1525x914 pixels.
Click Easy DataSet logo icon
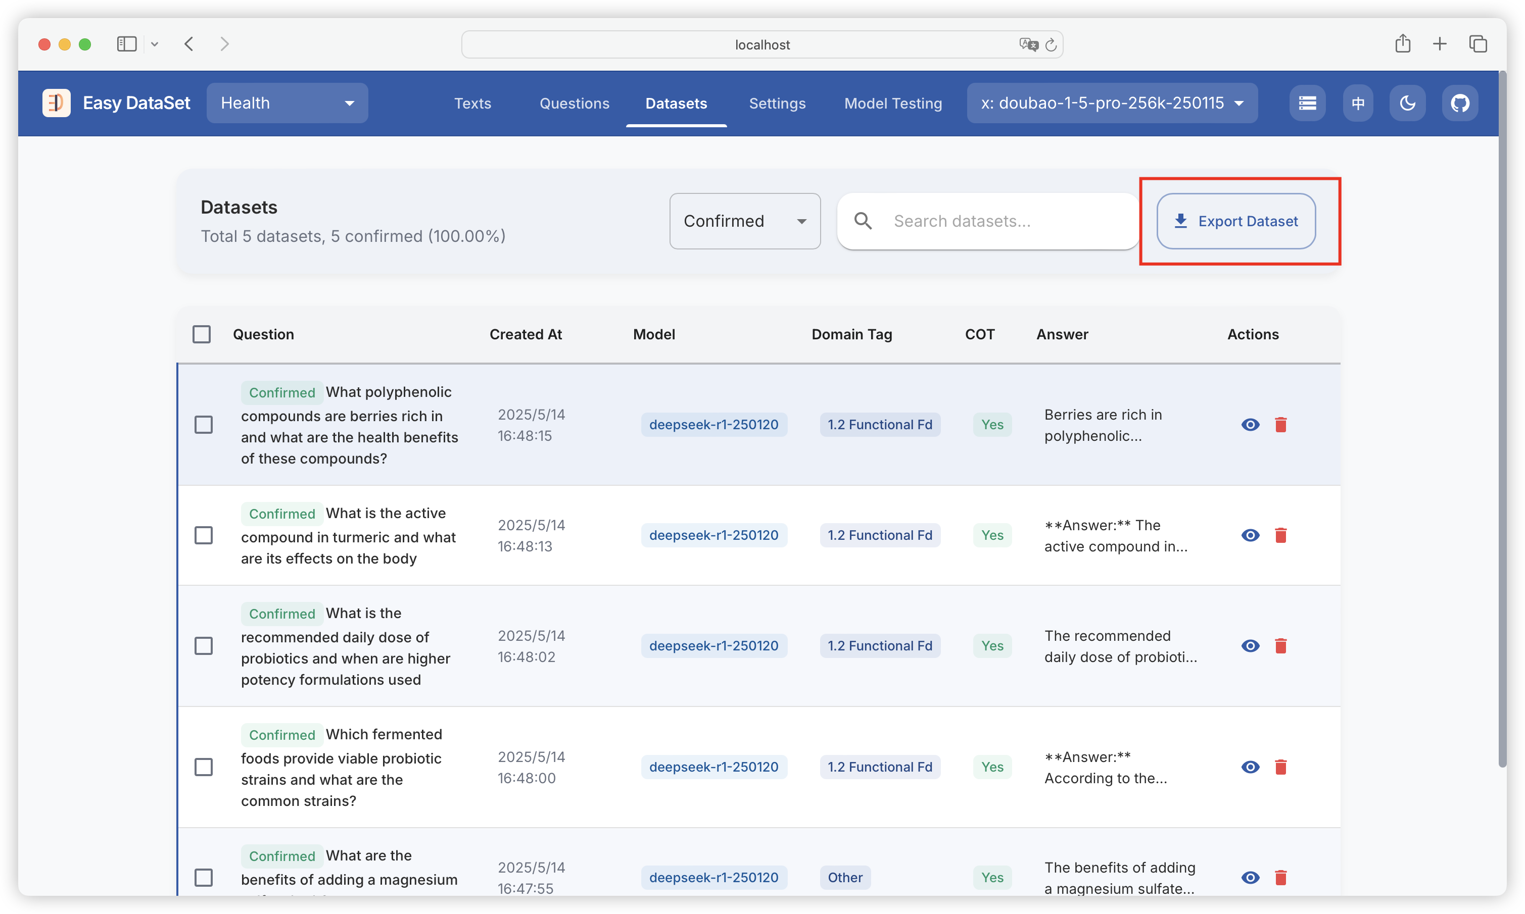[x=56, y=103]
